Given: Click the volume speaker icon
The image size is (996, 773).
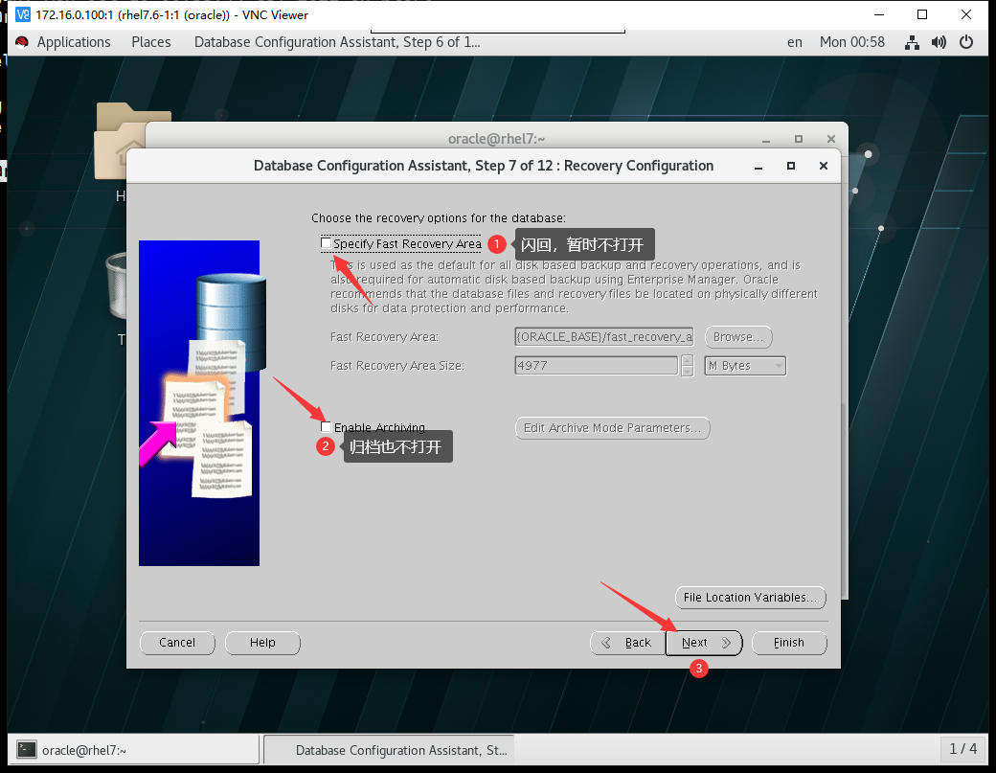Looking at the screenshot, I should (x=939, y=42).
